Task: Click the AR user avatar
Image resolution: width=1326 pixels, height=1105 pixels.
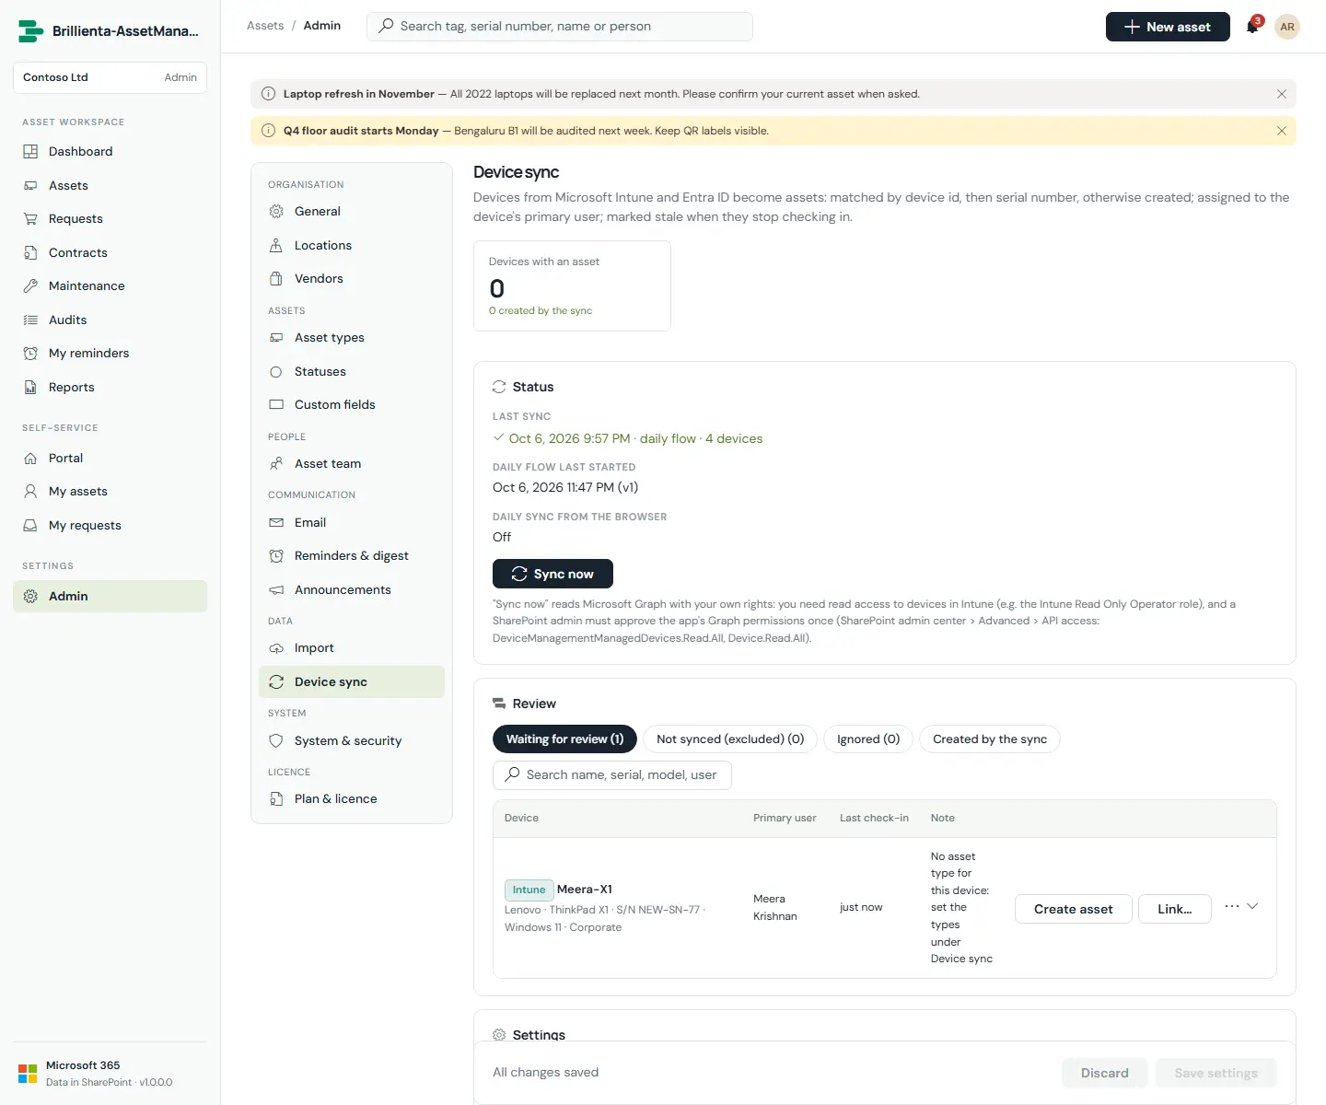Action: coord(1287,27)
